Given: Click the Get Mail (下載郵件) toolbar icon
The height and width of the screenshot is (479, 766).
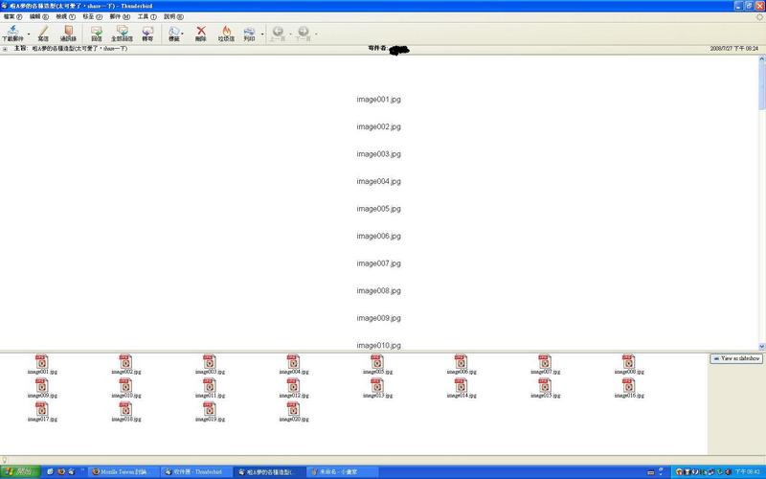Looking at the screenshot, I should (12, 31).
